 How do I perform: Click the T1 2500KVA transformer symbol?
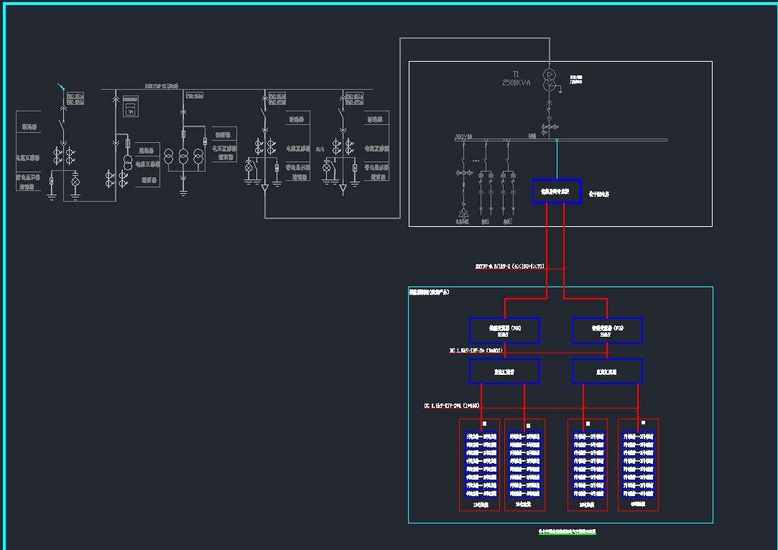click(550, 80)
